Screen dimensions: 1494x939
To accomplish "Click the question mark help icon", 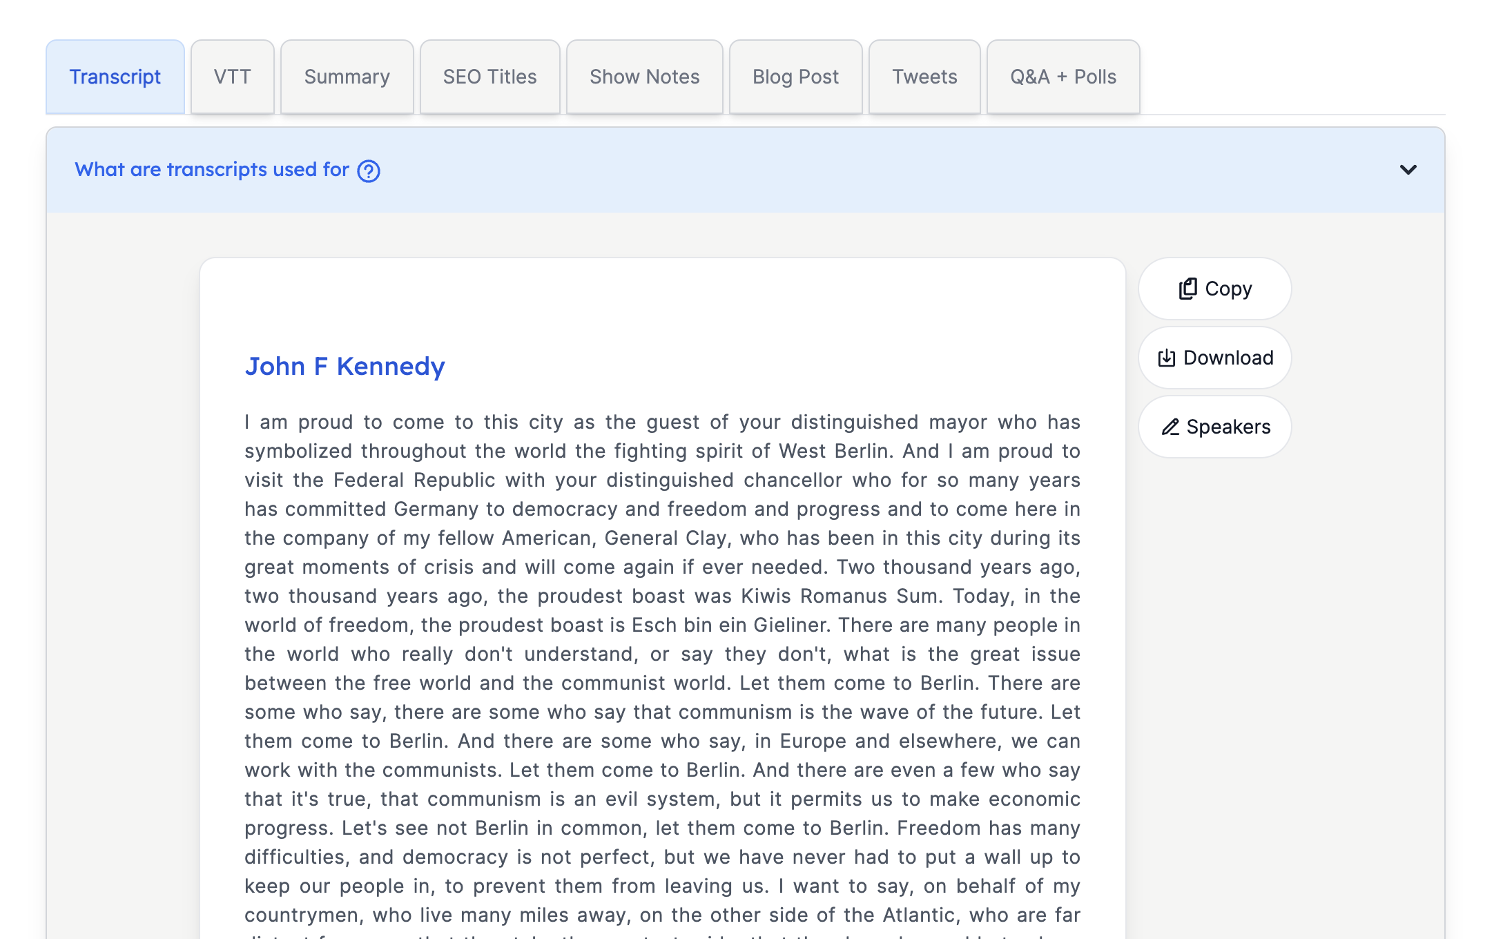I will coord(369,171).
